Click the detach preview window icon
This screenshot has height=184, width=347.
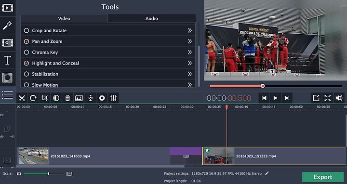coord(316,98)
